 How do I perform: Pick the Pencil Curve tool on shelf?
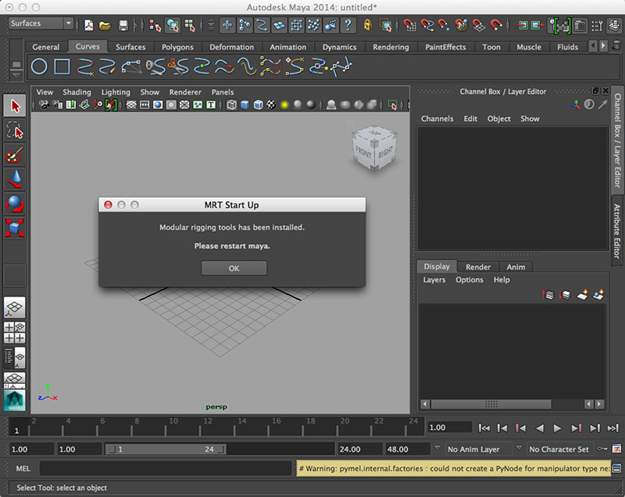tap(107, 66)
